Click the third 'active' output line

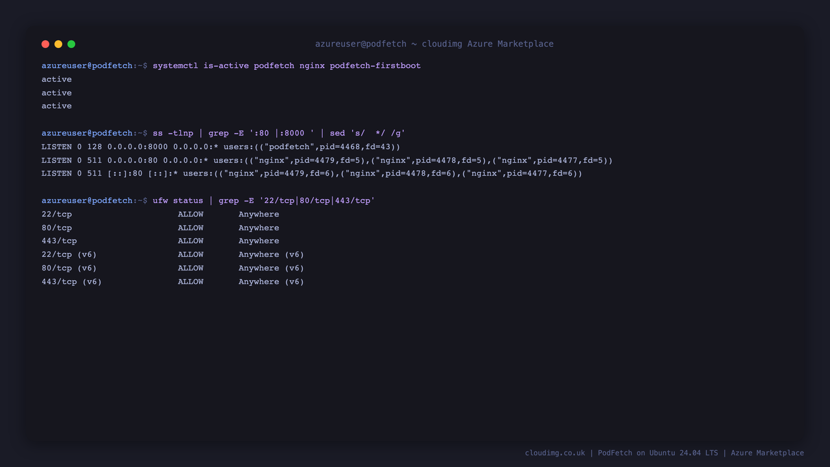click(x=56, y=106)
